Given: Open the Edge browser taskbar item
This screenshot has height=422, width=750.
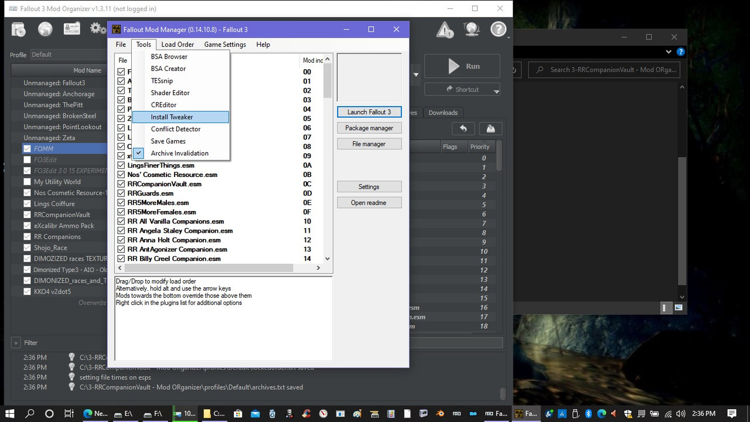Looking at the screenshot, I should click(x=96, y=413).
